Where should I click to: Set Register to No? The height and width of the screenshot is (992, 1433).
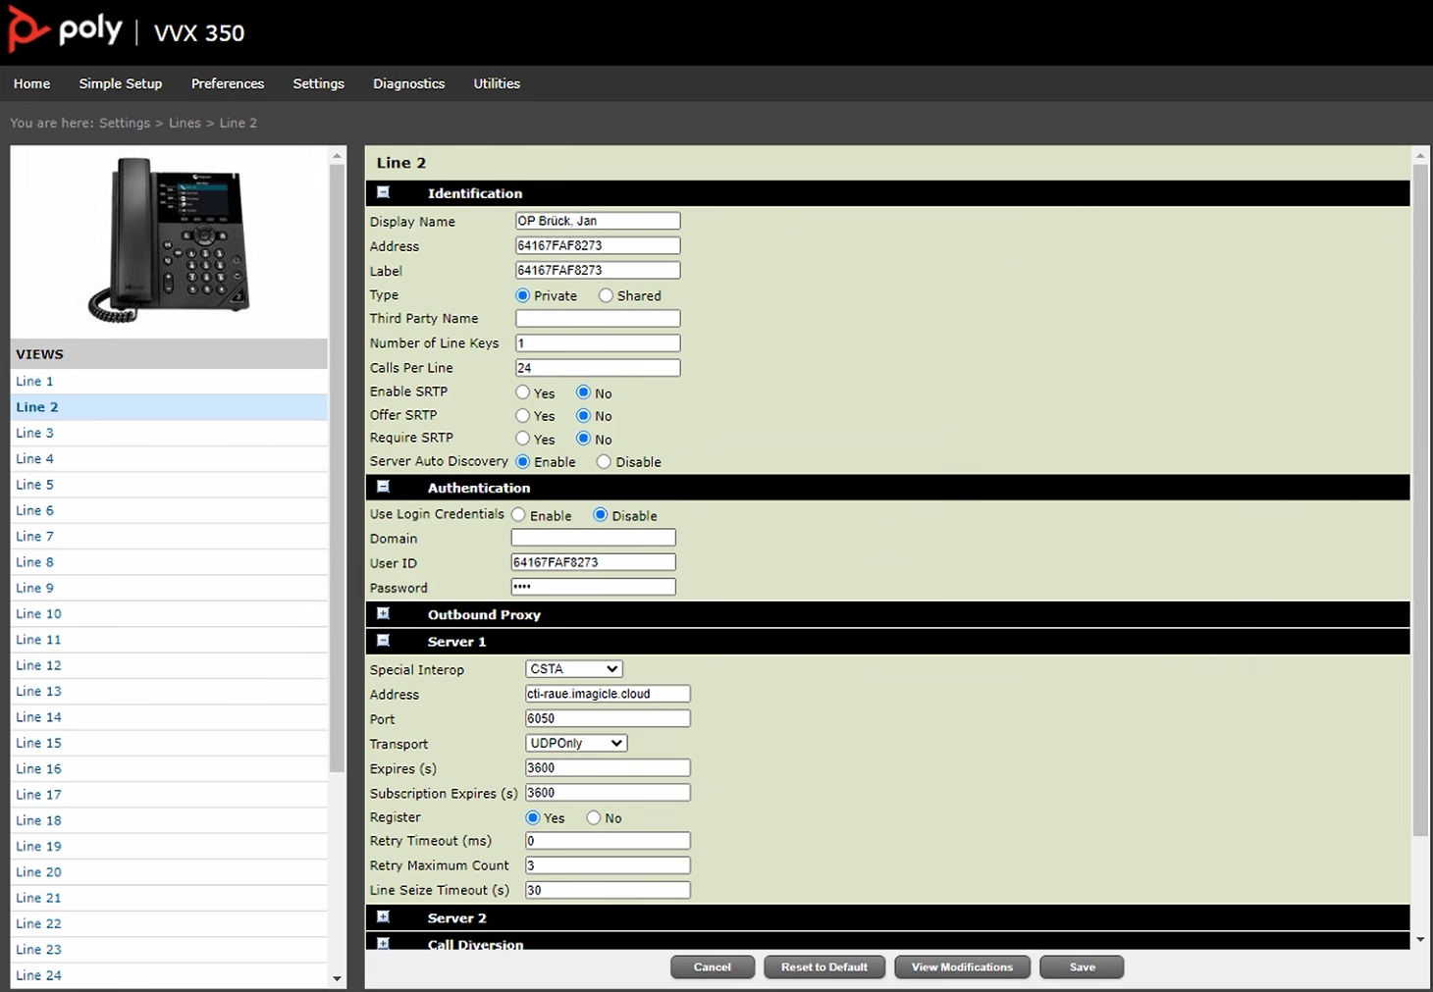click(594, 817)
